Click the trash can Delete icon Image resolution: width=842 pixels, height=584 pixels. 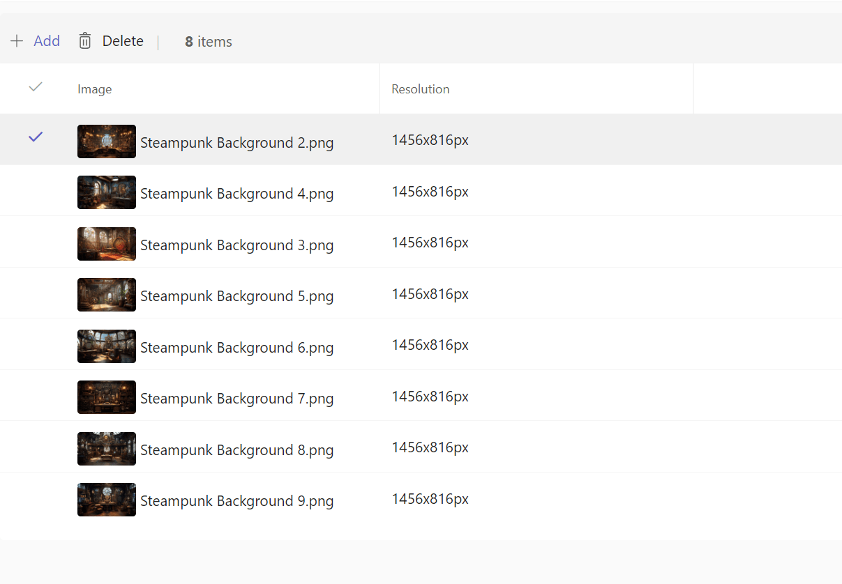(85, 41)
